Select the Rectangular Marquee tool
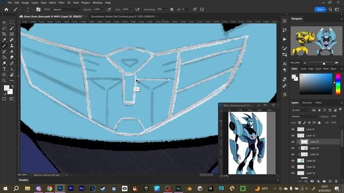344x193 pixels. tap(12, 23)
